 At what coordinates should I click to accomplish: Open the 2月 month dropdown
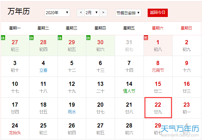[x=92, y=13]
